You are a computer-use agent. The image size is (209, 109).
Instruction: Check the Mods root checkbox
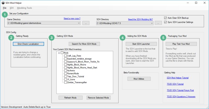click(62, 53)
